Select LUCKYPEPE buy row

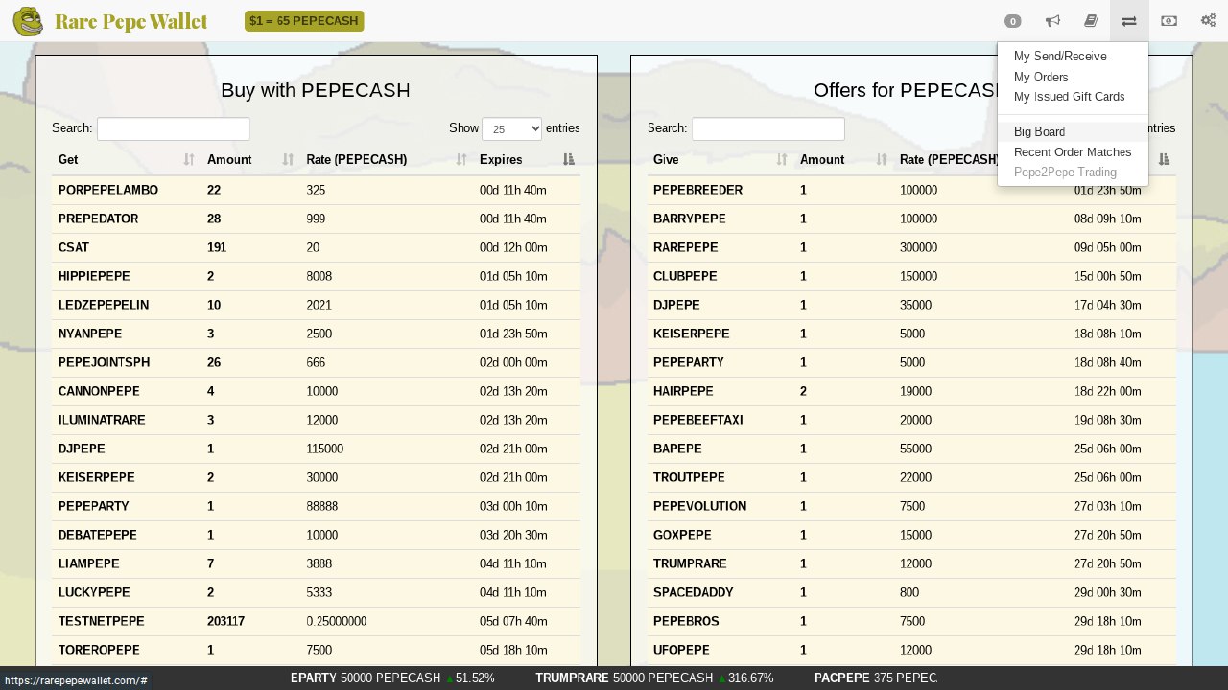(316, 592)
